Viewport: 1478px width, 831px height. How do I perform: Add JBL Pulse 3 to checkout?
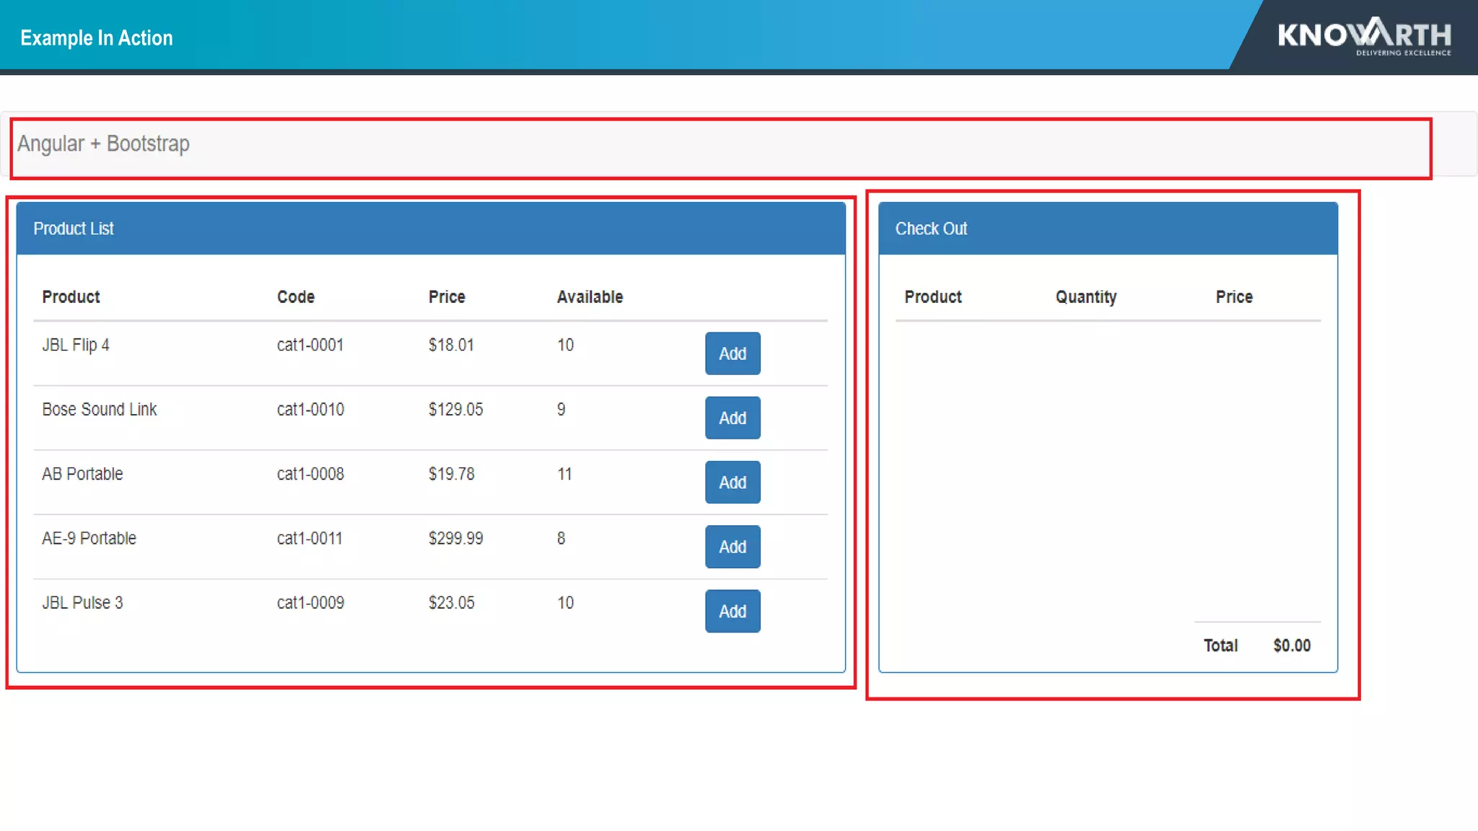(733, 611)
